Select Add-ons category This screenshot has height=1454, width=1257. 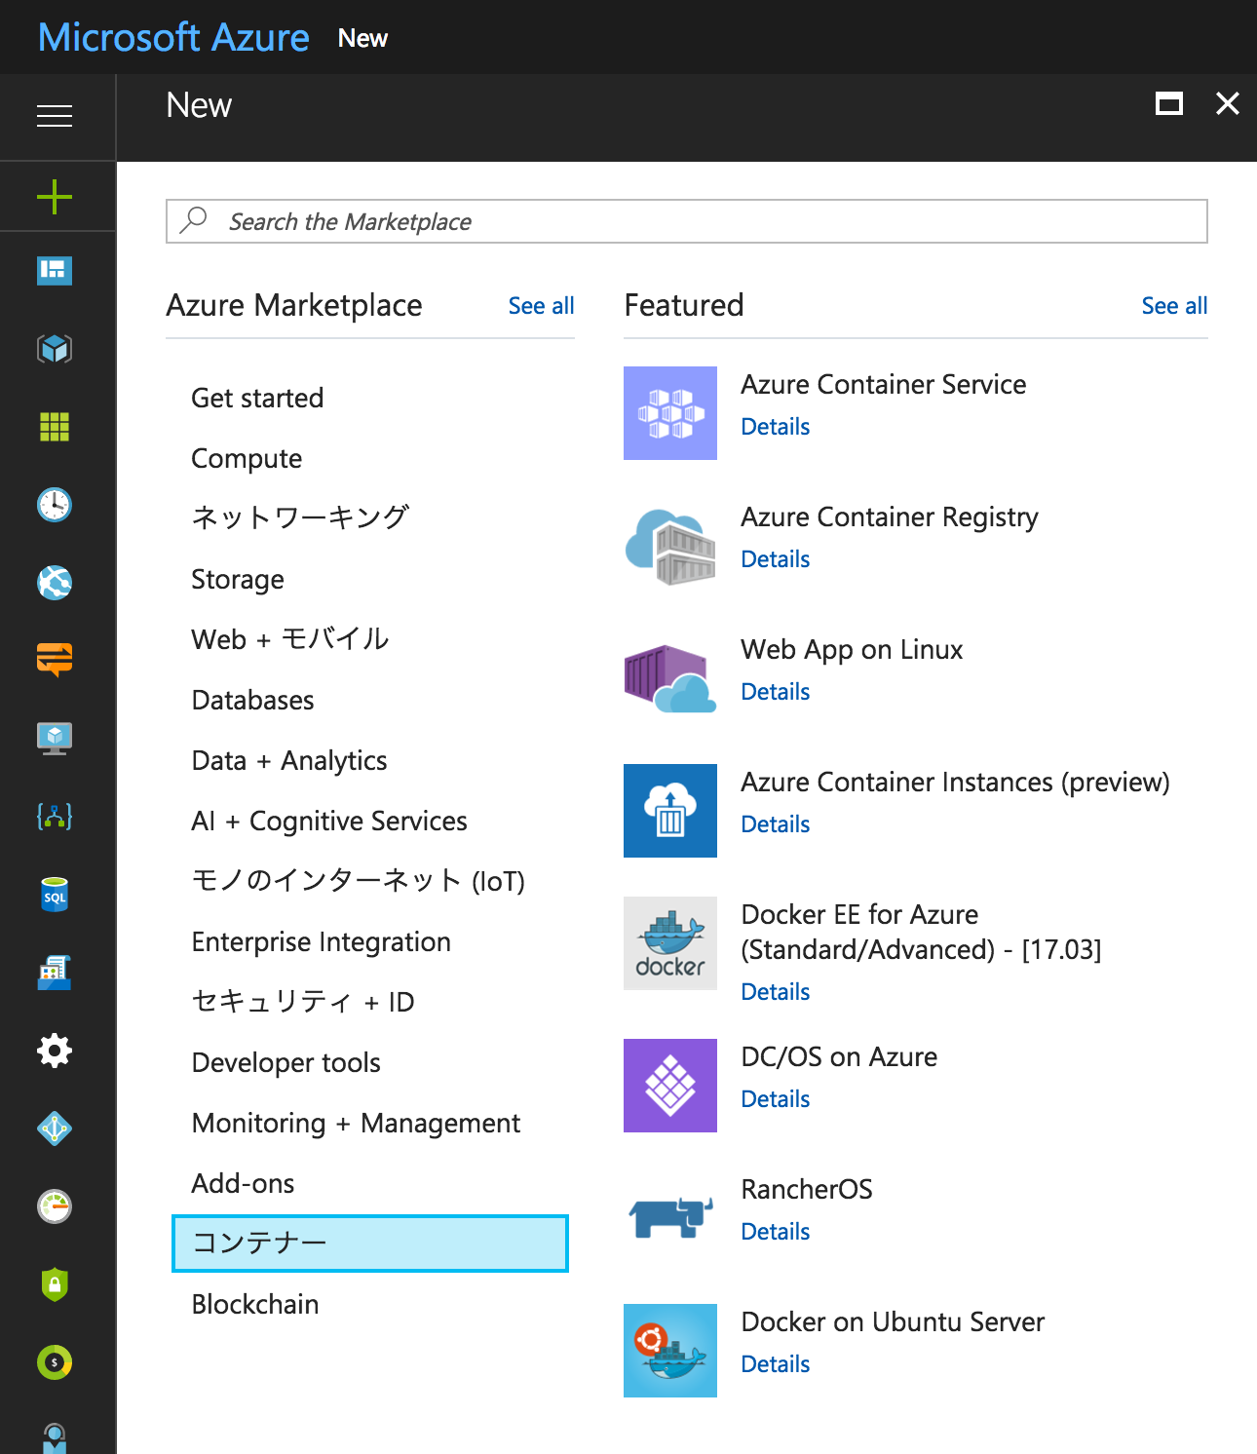243,1183
